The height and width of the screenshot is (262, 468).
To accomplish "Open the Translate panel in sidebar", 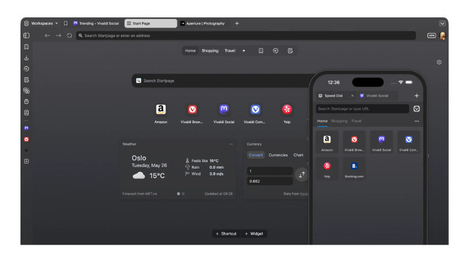I will pyautogui.click(x=26, y=91).
